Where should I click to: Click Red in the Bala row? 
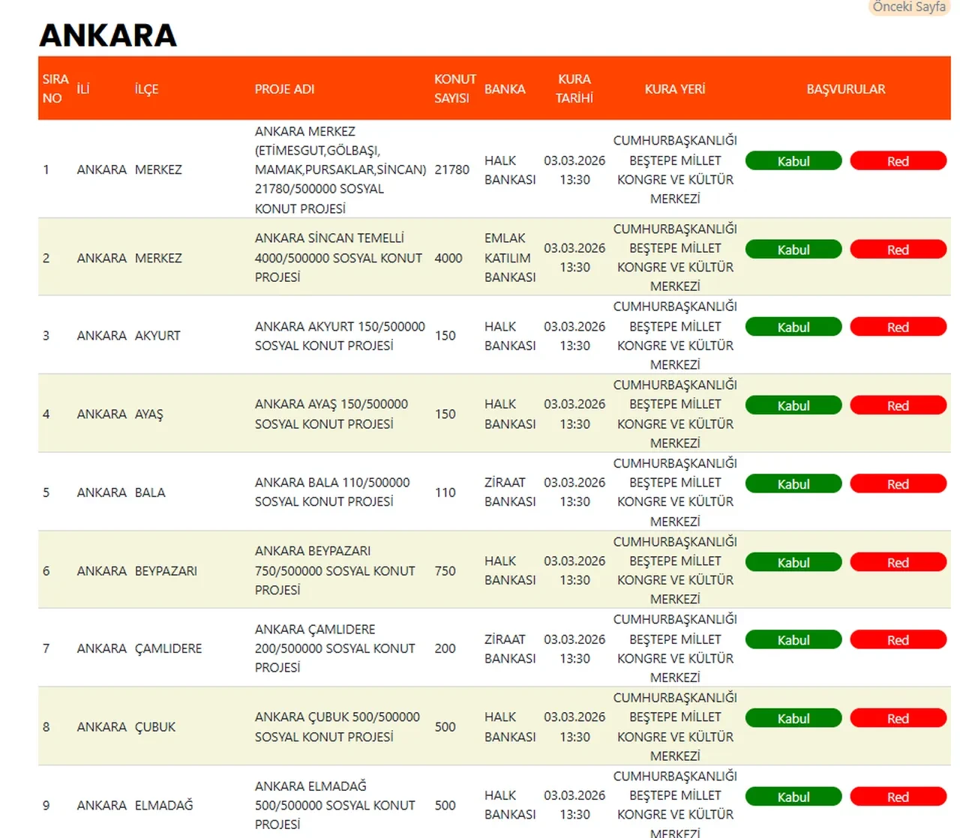coord(898,484)
